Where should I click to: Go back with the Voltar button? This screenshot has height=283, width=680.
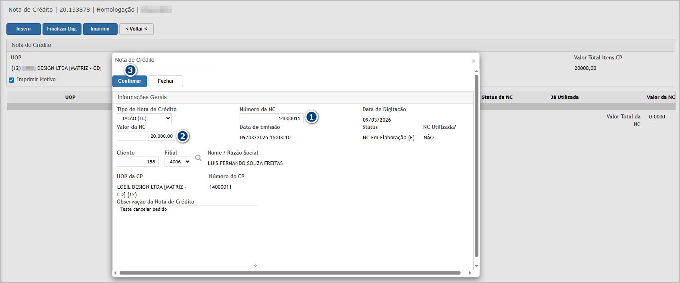click(136, 29)
